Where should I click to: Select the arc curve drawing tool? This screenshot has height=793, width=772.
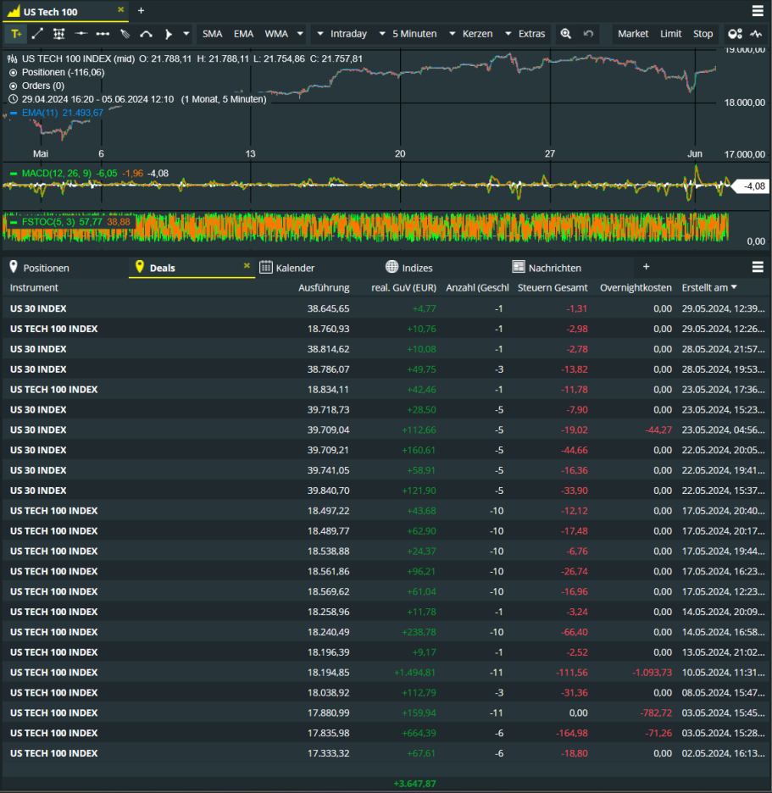[147, 34]
